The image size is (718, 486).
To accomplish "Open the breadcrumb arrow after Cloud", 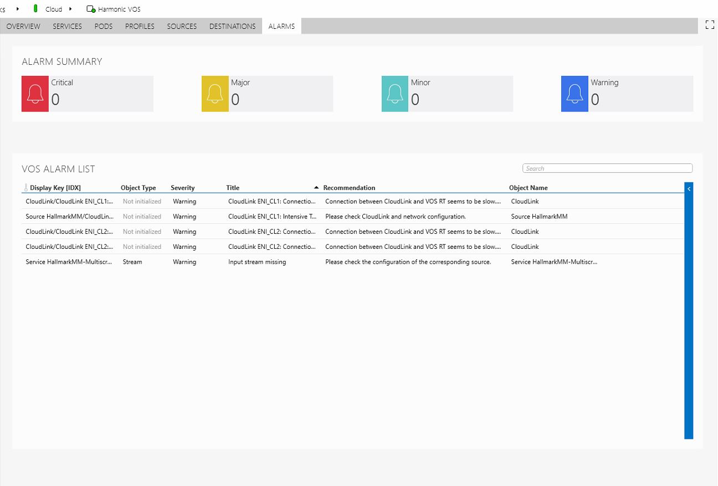I will pyautogui.click(x=70, y=9).
